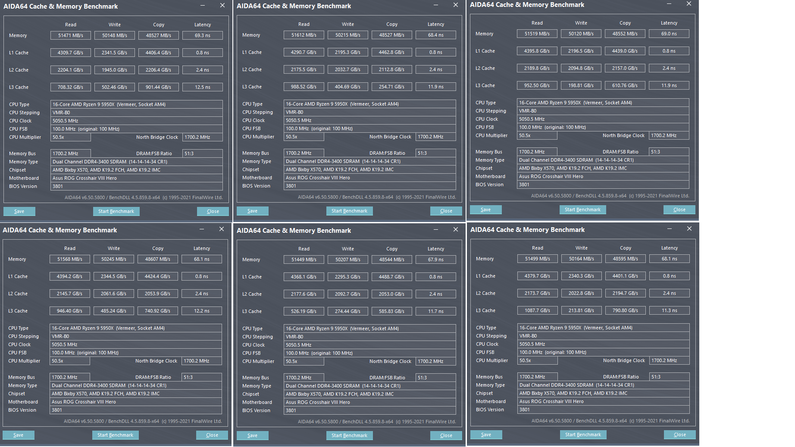Image resolution: width=795 pixels, height=447 pixels.
Task: Select the 11.7 ns L3 latency value
Action: click(436, 311)
